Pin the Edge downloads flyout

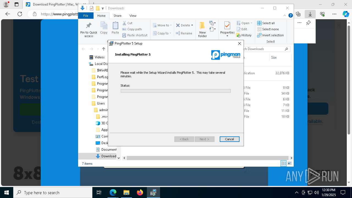point(308,23)
